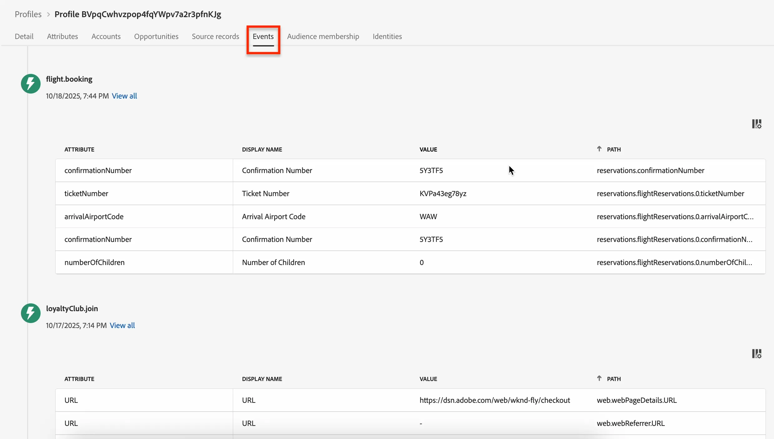Click the loyaltyClub.join event lightning icon
The height and width of the screenshot is (439, 774).
pos(31,313)
